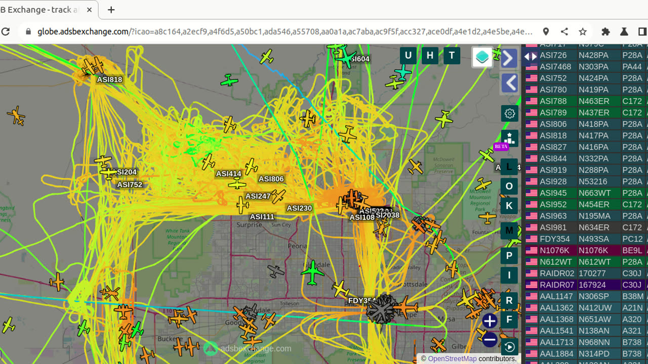Screen dimensions: 648x364
Task: Click the OpenStreetMap attribution link
Action: pos(452,358)
